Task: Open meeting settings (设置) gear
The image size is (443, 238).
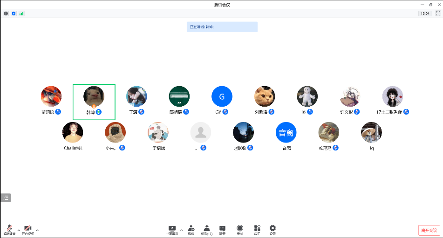Action: (273, 229)
